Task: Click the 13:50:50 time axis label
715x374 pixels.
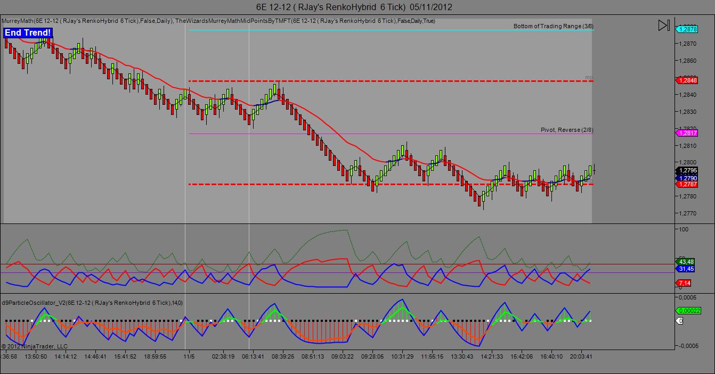Action: coord(35,357)
